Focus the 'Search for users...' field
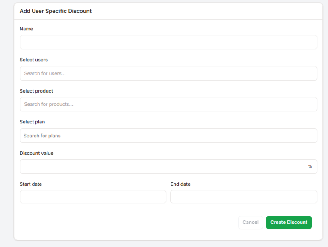This screenshot has width=328, height=247. pos(168,73)
